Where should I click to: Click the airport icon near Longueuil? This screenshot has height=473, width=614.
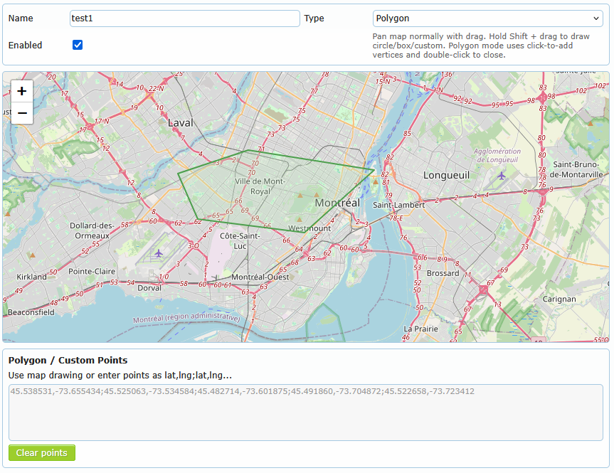coord(502,175)
